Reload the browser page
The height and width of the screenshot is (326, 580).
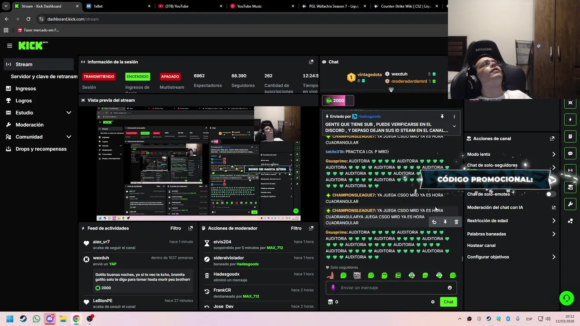(28, 19)
